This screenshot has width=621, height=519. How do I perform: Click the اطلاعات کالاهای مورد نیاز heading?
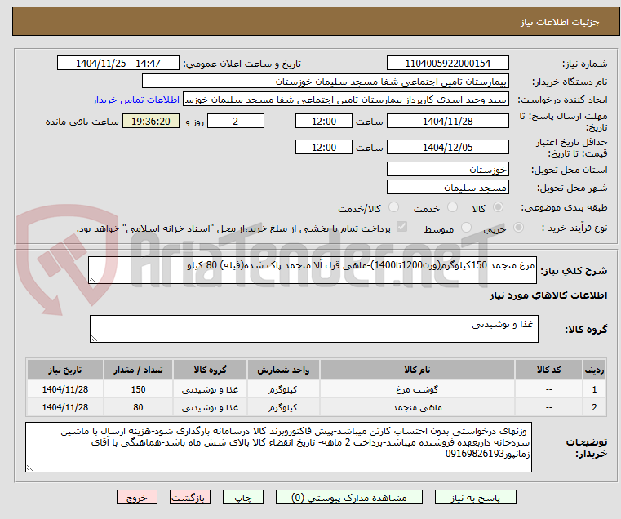[x=548, y=295]
